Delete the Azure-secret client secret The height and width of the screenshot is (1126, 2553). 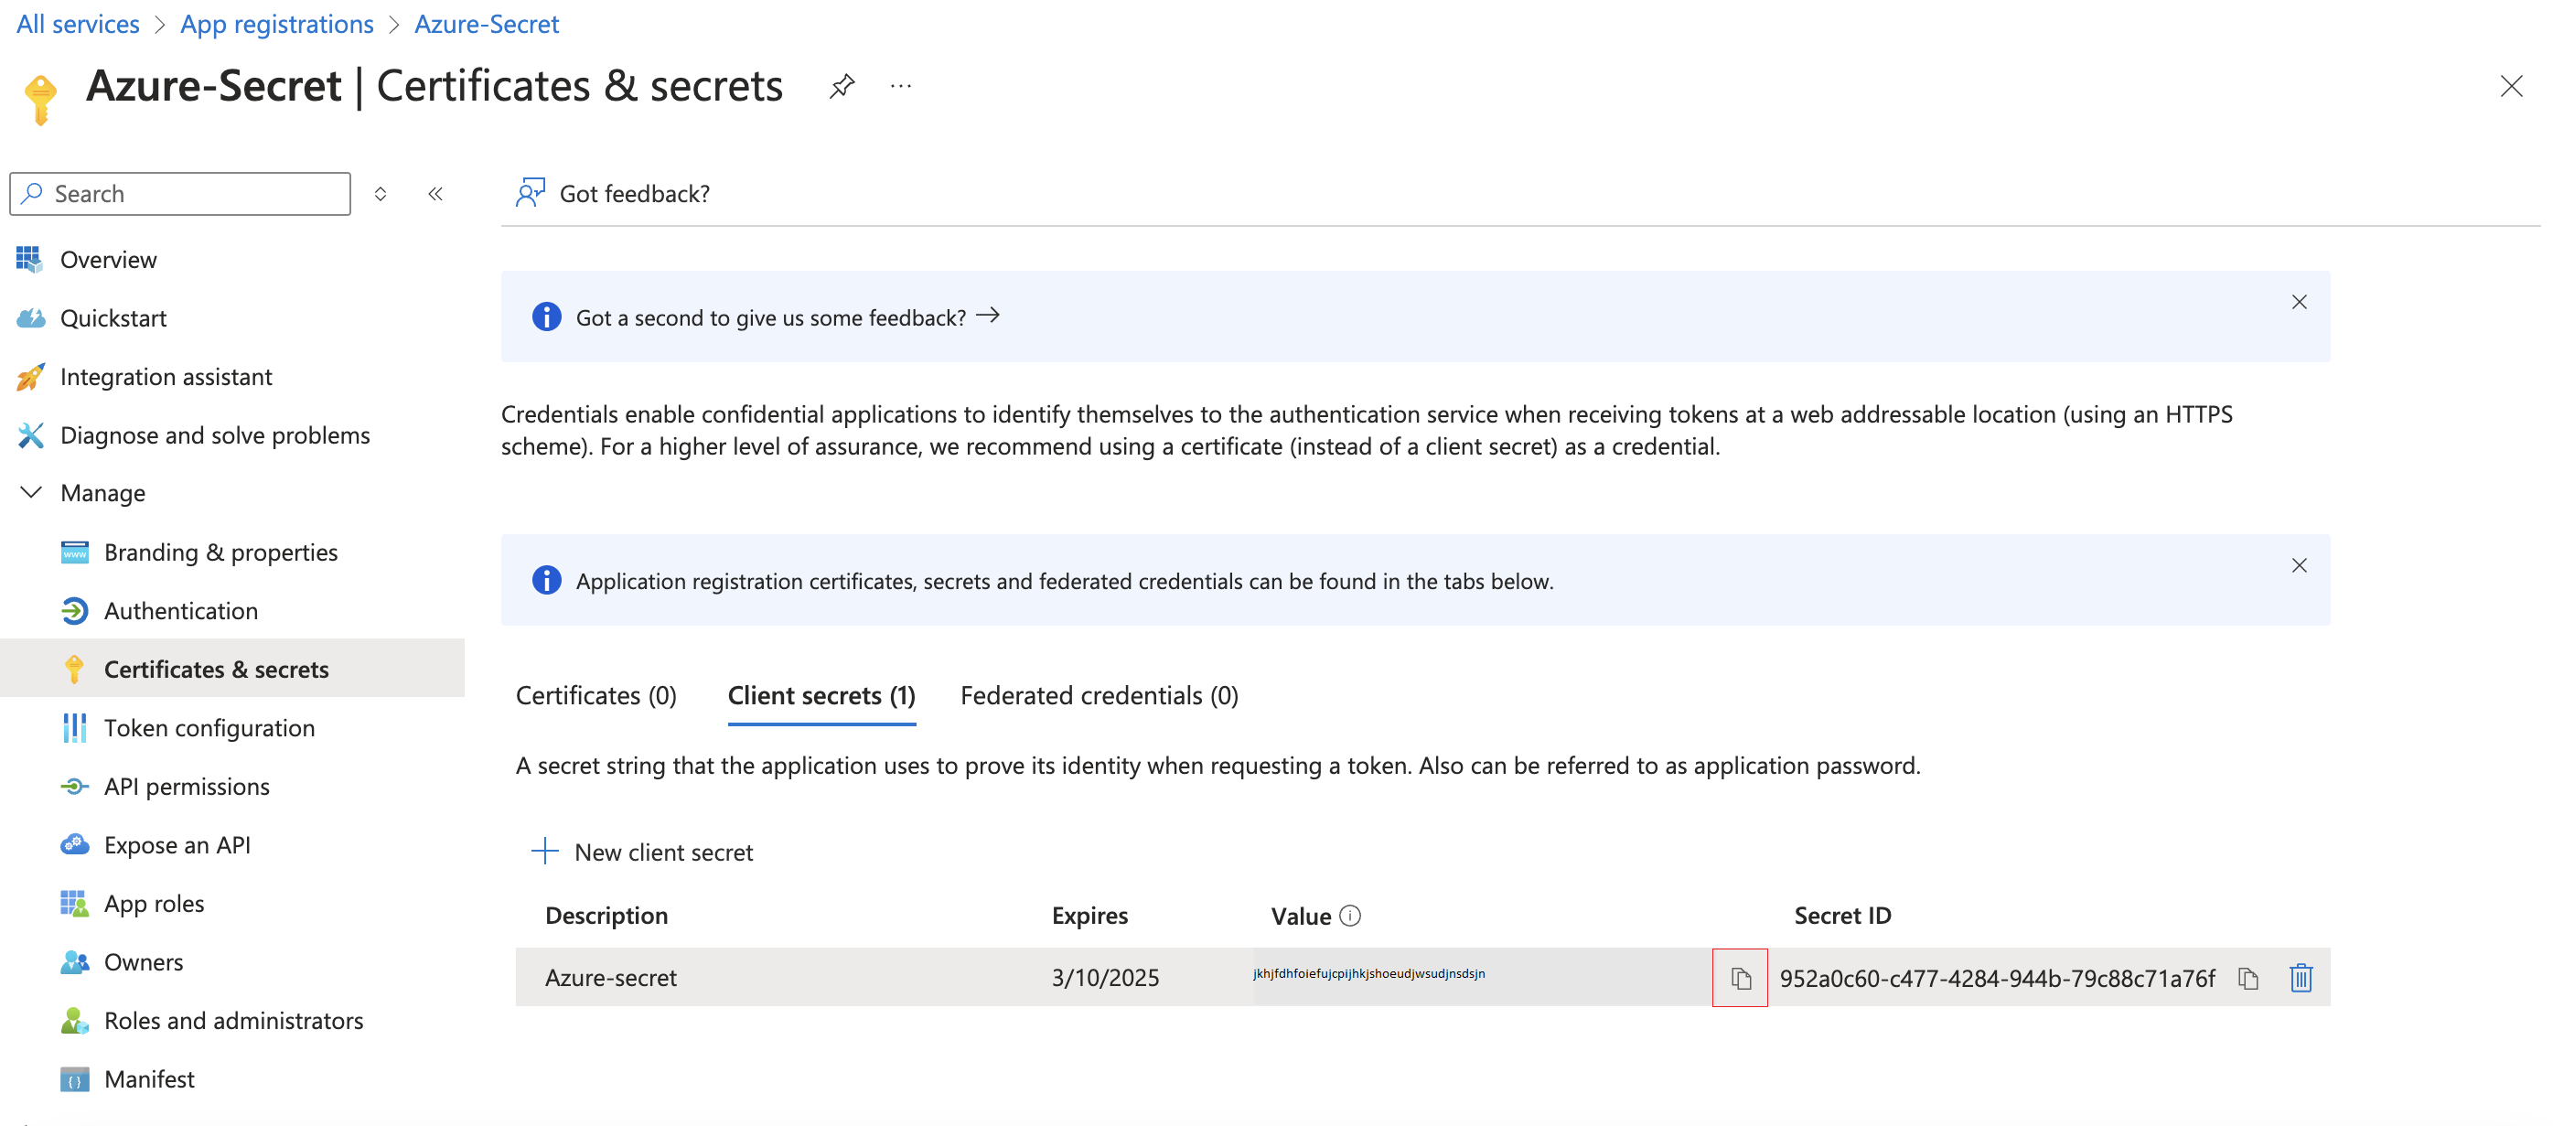pos(2301,979)
